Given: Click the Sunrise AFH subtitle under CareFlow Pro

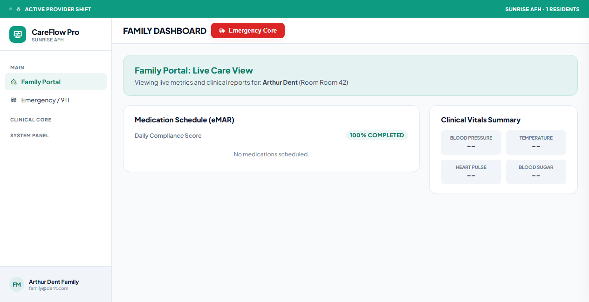Looking at the screenshot, I should (48, 40).
